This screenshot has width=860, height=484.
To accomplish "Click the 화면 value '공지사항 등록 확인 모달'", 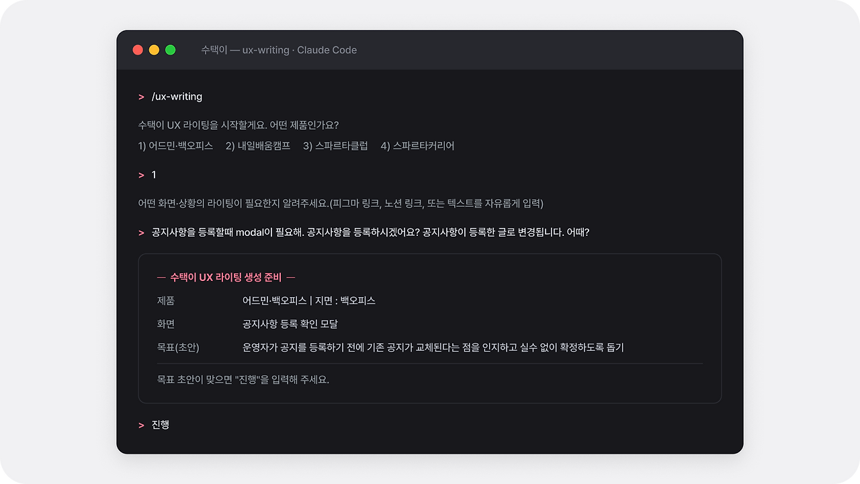I will (x=290, y=324).
